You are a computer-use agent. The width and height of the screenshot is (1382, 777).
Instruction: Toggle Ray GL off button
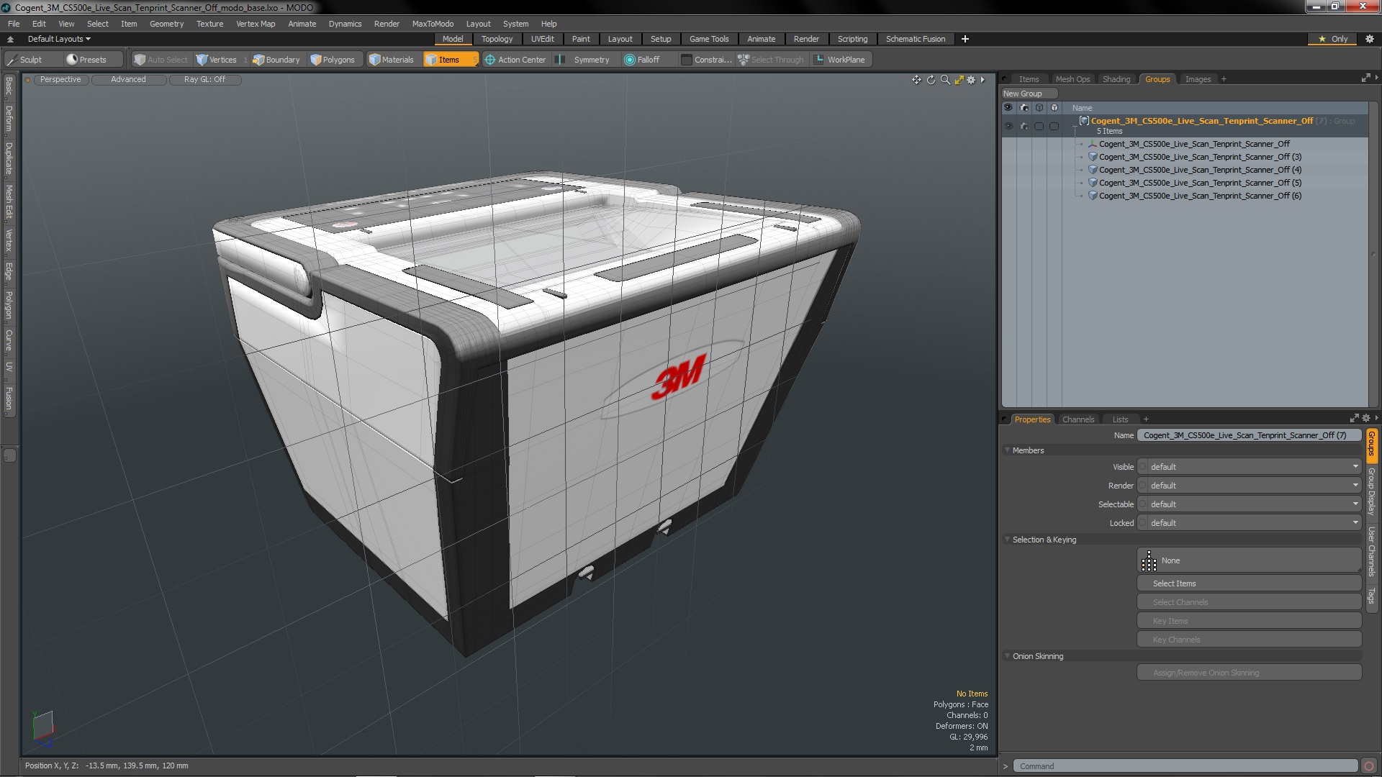[x=204, y=80]
